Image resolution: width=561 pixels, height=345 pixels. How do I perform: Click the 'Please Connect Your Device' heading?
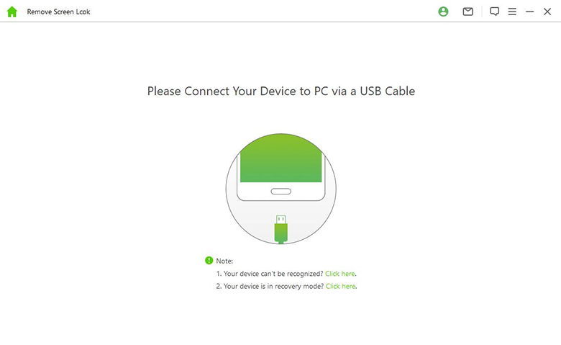280,91
